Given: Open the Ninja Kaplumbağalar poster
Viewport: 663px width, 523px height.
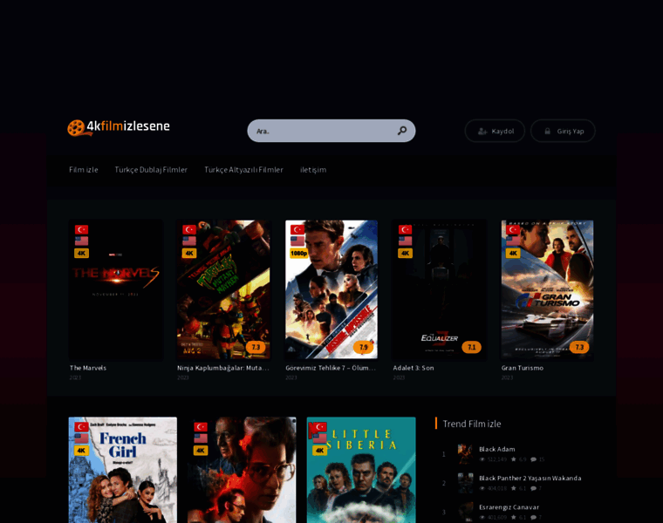Looking at the screenshot, I should 223,289.
